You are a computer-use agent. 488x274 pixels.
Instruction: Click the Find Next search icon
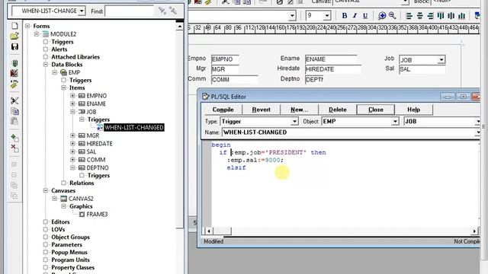[162, 11]
